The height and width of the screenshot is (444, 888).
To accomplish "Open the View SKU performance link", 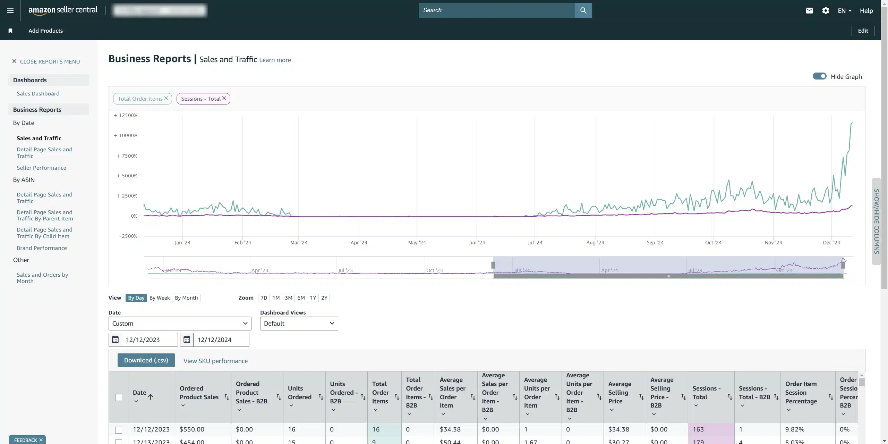I will click(215, 361).
